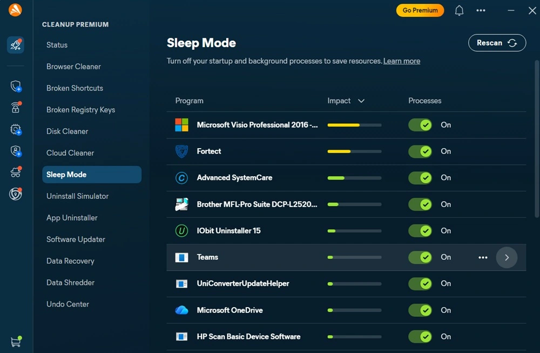Click the Advanced SystemCare icon
This screenshot has height=353, width=540.
pyautogui.click(x=181, y=178)
